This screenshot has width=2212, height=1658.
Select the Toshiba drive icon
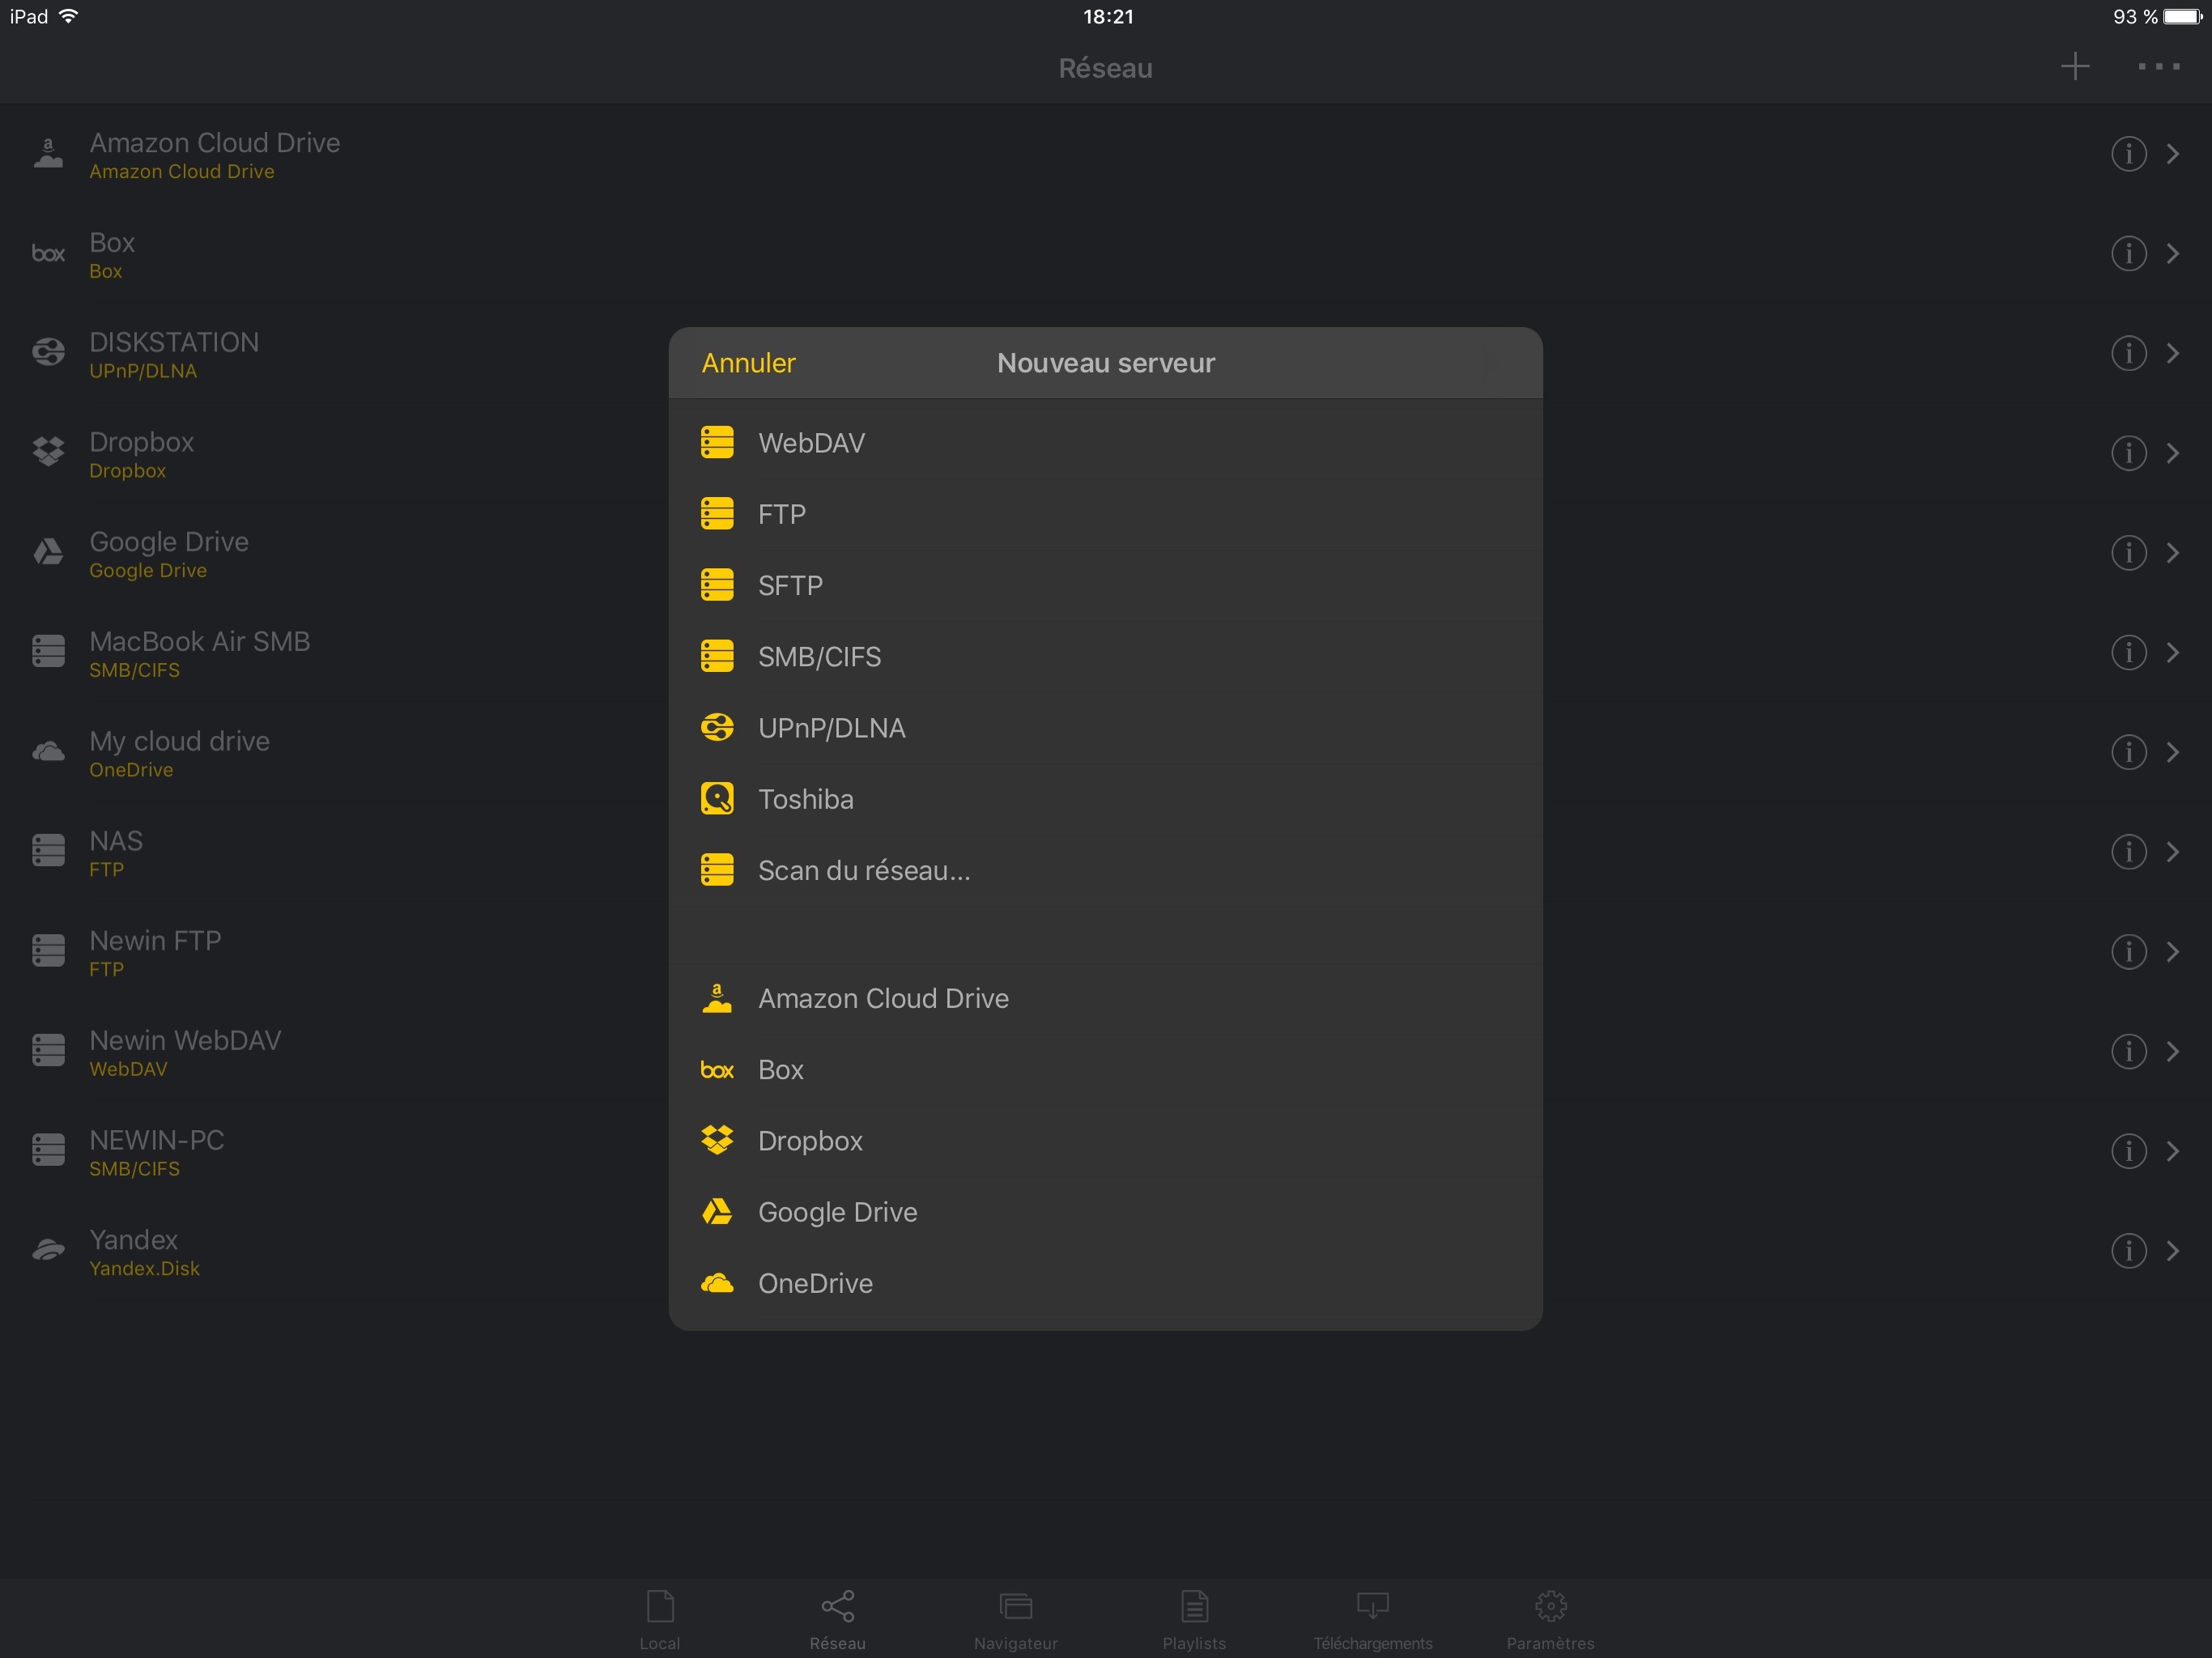pos(717,799)
